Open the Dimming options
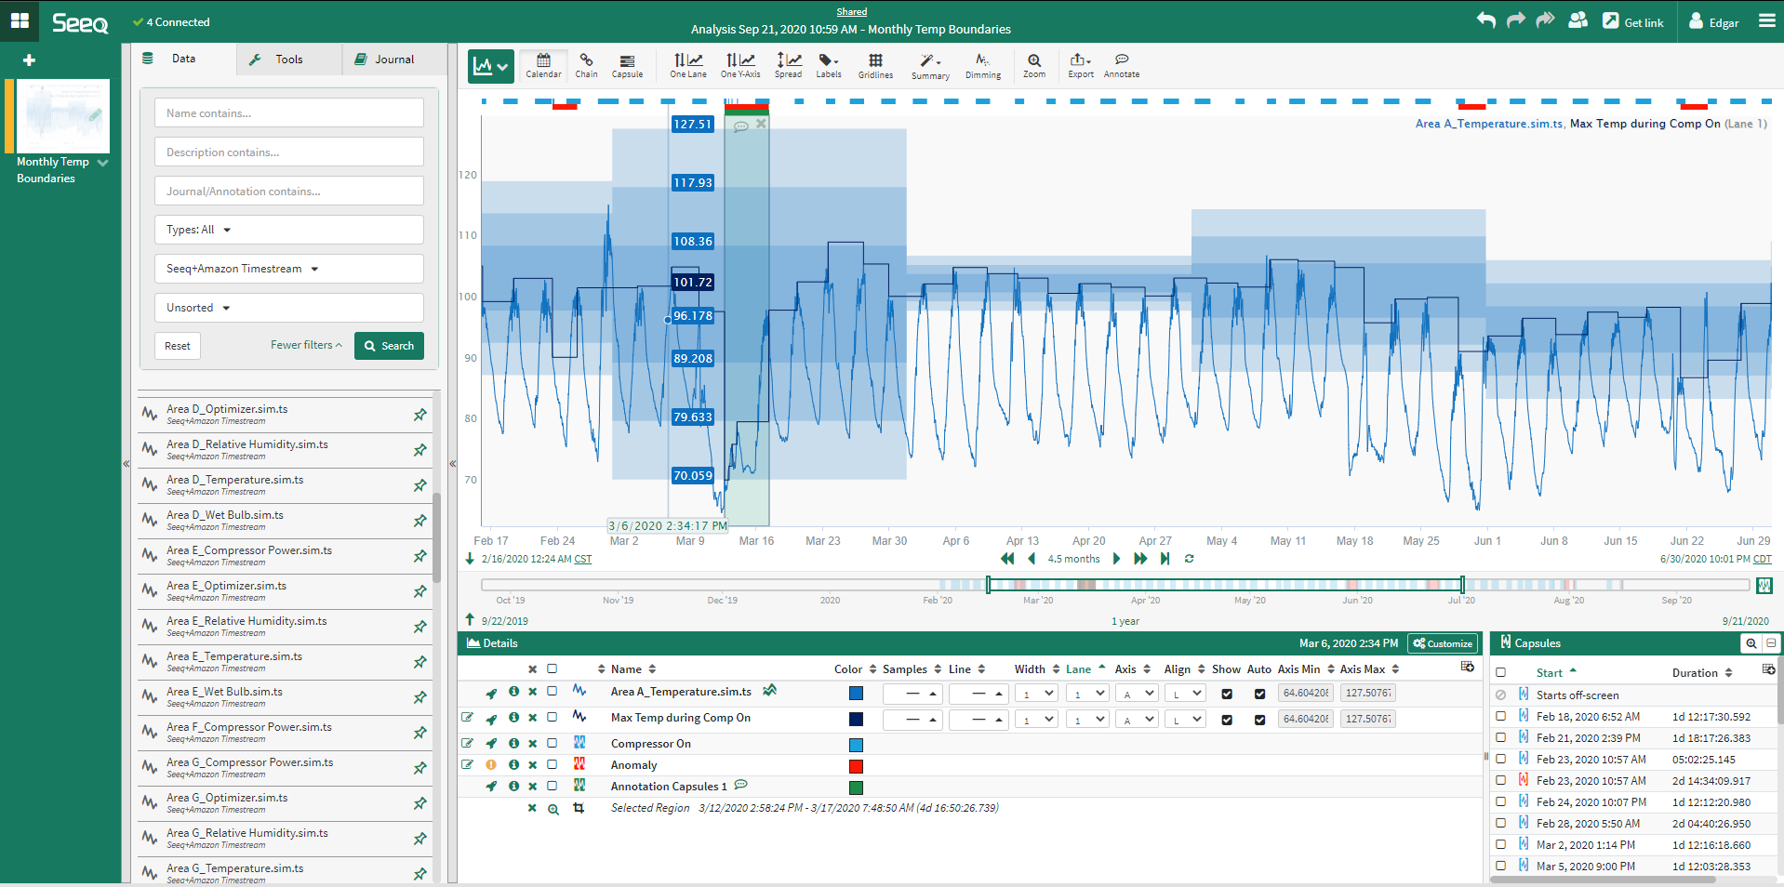Screen dimensions: 1784x887 [982, 65]
